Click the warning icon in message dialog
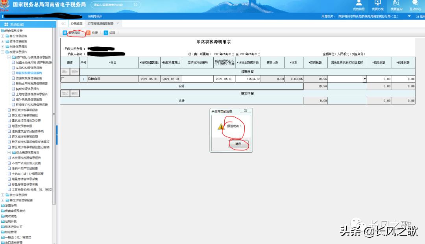 click(221, 127)
